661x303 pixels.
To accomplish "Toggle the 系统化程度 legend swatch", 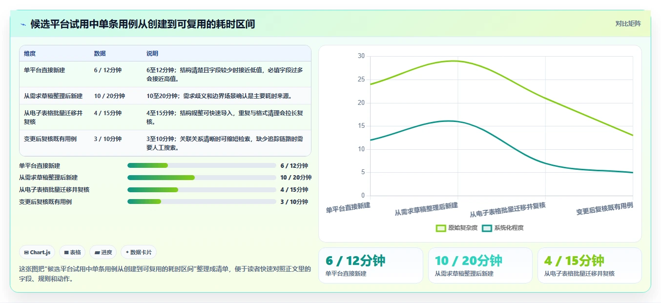I will coord(487,228).
